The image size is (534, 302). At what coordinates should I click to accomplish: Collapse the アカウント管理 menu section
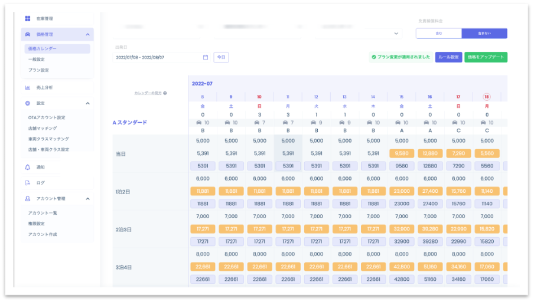tap(87, 199)
